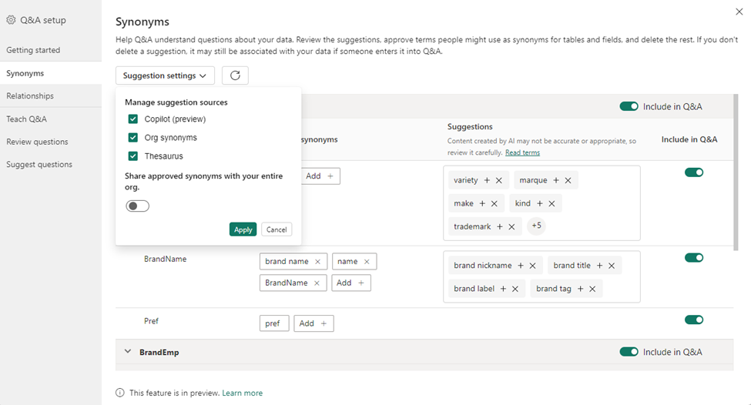Add 'variety' suggestion with plus icon
The width and height of the screenshot is (751, 405).
click(487, 180)
